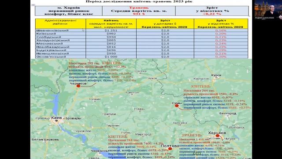Select the м. Харків первинний ринок header cell
This screenshot has width=282, height=159.
(69, 11)
